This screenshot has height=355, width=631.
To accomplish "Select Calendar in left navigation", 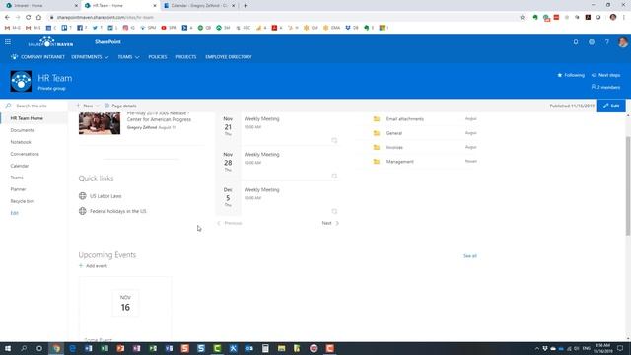I will click(x=20, y=166).
